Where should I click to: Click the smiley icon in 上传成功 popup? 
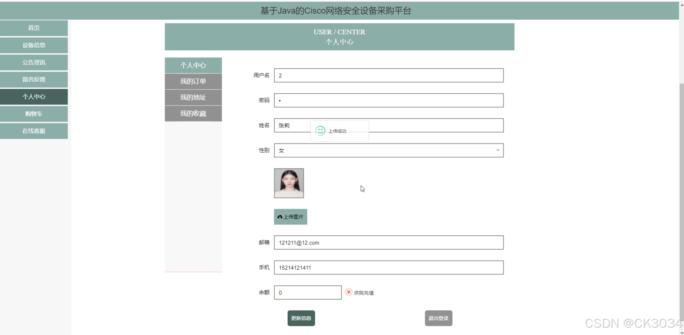pyautogui.click(x=320, y=130)
